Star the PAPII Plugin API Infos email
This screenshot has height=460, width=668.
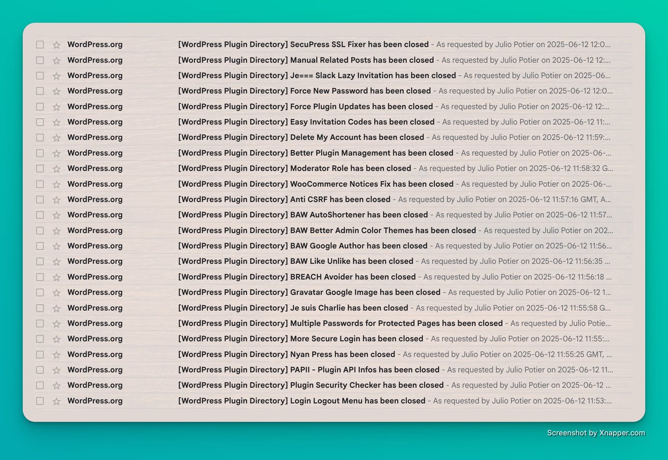(56, 370)
